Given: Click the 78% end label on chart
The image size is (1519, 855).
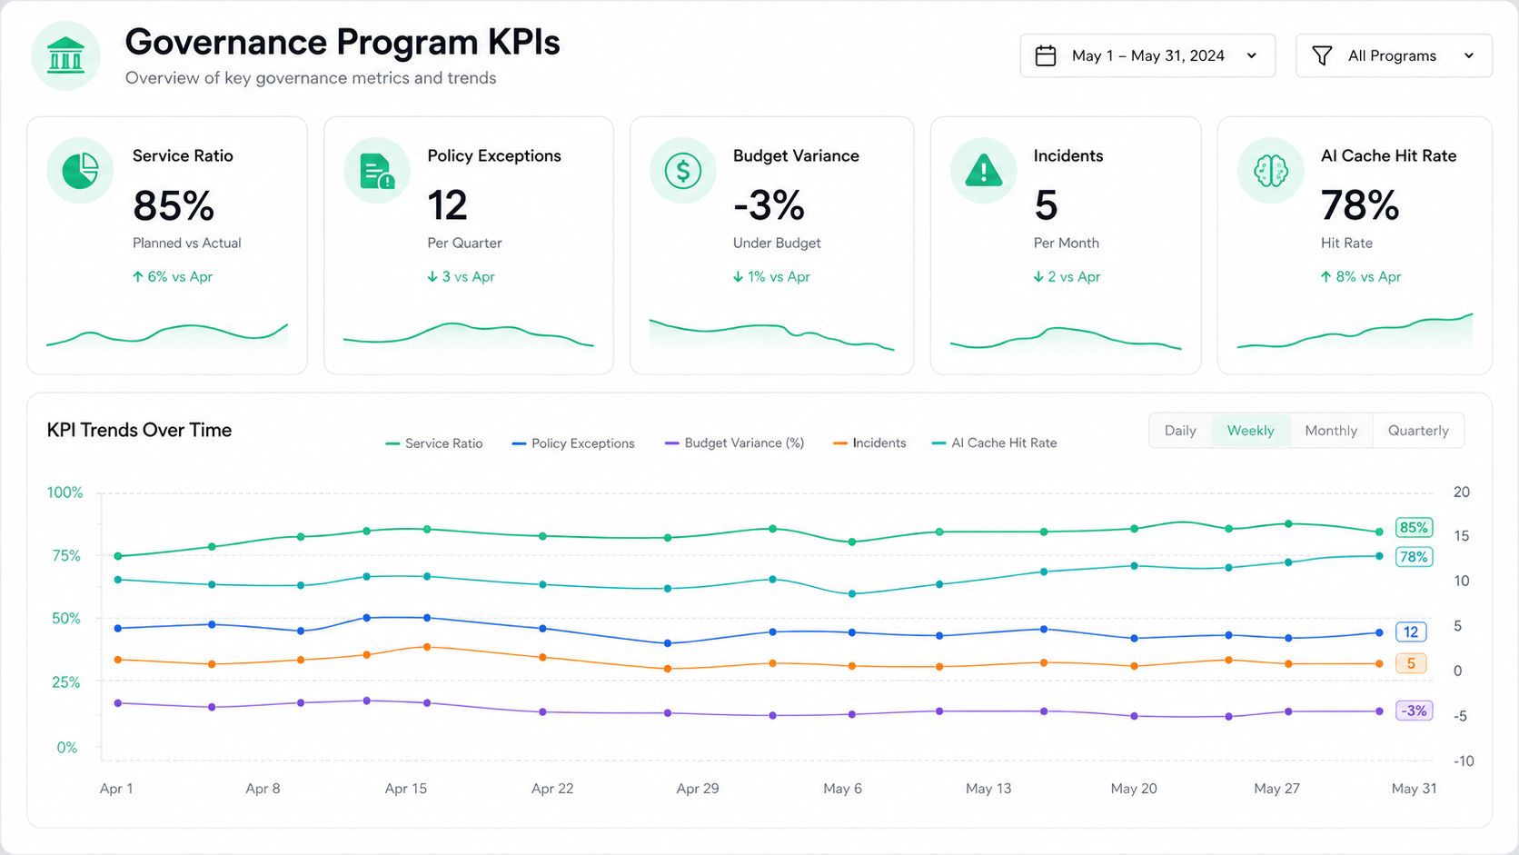Looking at the screenshot, I should click(x=1414, y=557).
